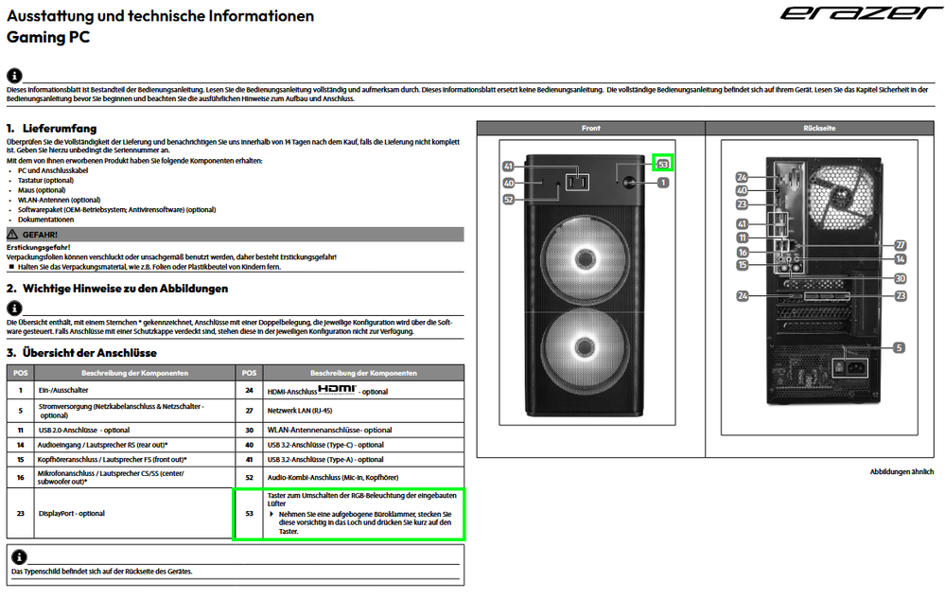Click callout 5 on the rear power supply
Screen dimensions: 945x600
pyautogui.click(x=898, y=347)
